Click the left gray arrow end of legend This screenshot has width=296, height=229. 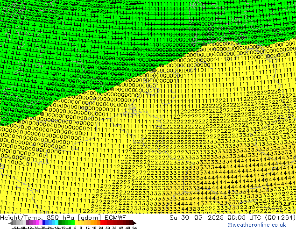coord(11,223)
